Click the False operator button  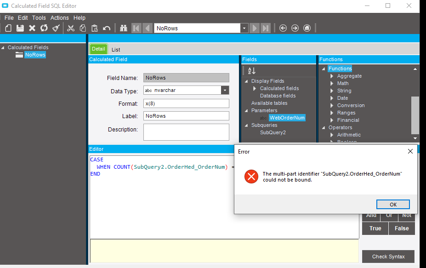(x=402, y=228)
